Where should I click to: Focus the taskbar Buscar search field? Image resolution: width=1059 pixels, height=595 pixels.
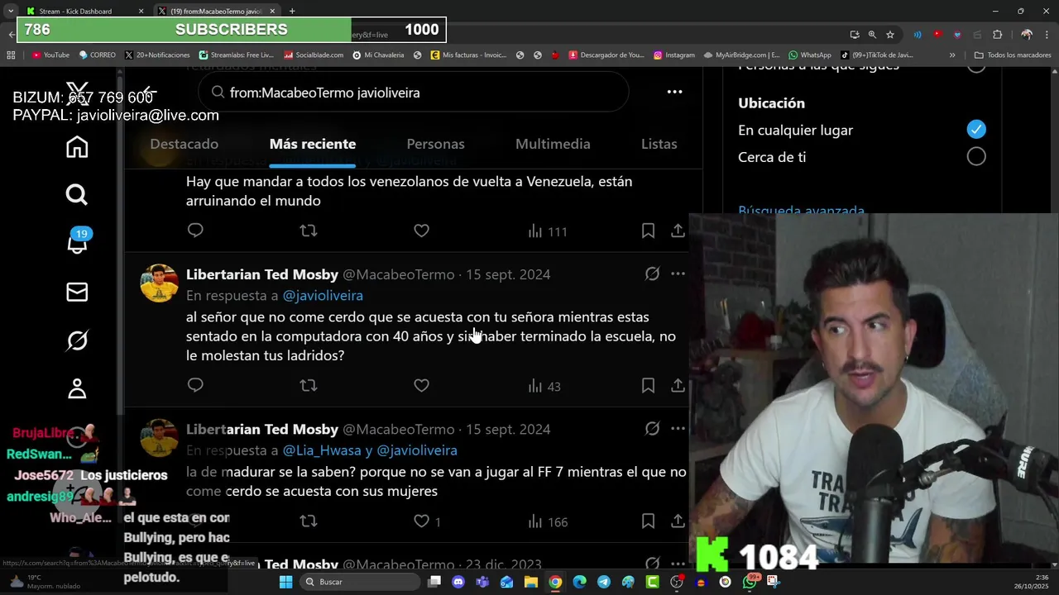(x=359, y=582)
